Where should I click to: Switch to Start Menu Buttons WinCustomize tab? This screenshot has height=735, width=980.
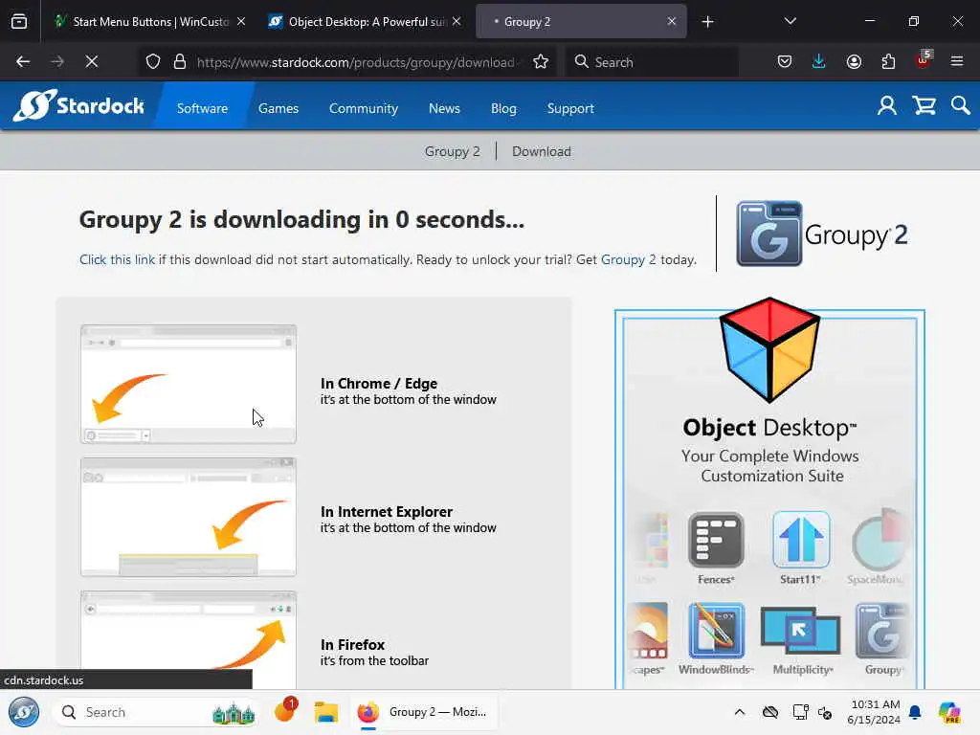tap(148, 21)
